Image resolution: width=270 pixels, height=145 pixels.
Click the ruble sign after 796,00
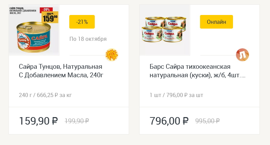185,121
